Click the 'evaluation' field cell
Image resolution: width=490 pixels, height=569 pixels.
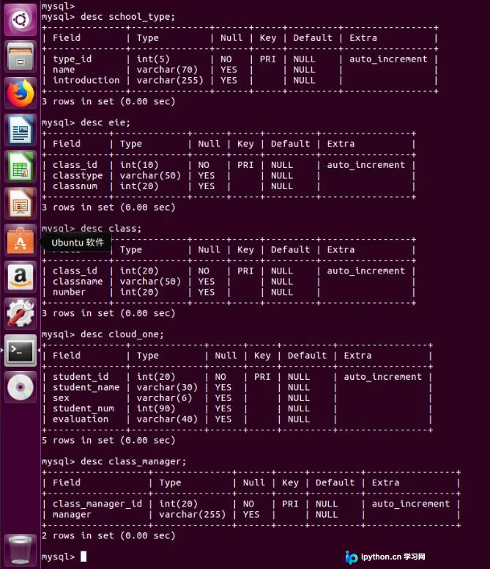click(81, 419)
